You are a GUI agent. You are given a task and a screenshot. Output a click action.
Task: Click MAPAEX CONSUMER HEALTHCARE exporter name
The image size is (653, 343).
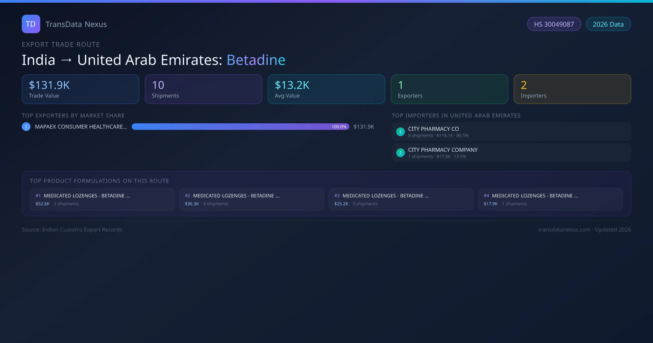click(81, 127)
